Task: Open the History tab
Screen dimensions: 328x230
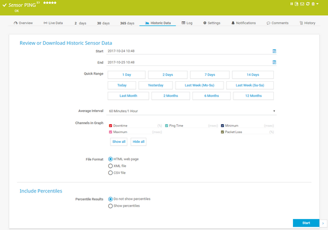Action: pyautogui.click(x=307, y=23)
